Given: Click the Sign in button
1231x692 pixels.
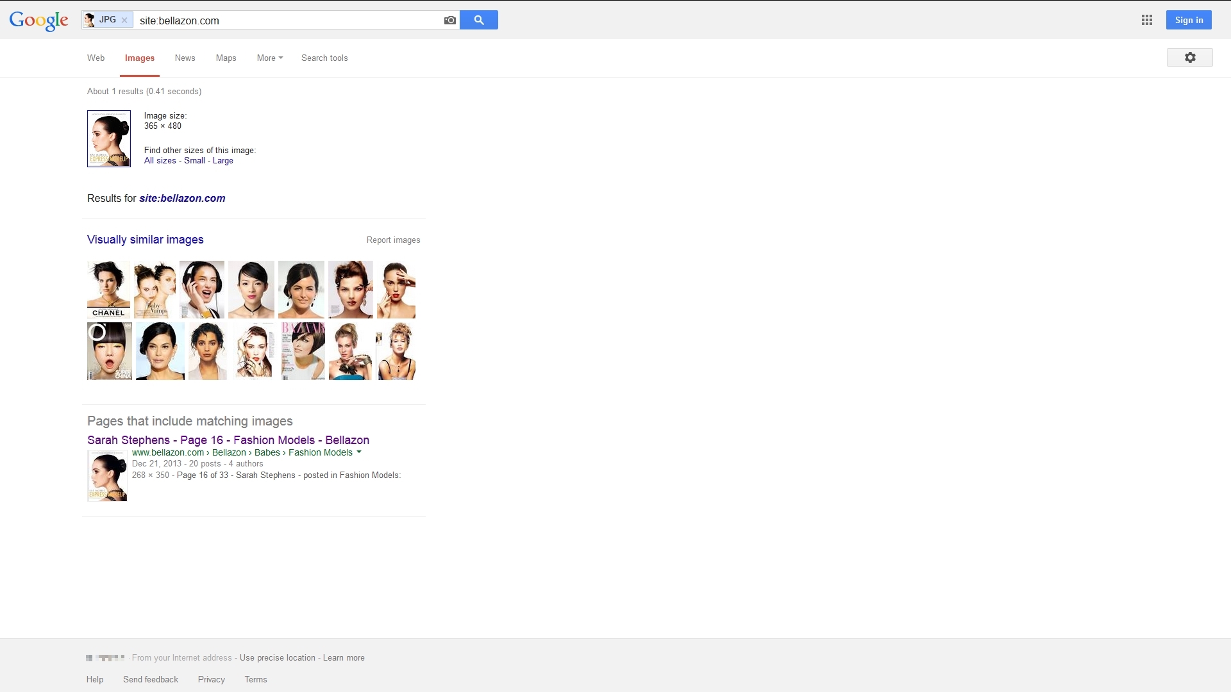Looking at the screenshot, I should coord(1188,21).
